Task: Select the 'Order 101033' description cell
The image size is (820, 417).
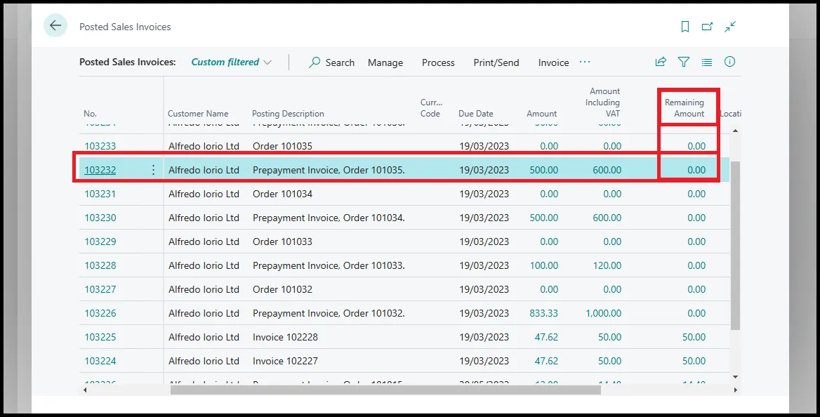Action: click(282, 241)
